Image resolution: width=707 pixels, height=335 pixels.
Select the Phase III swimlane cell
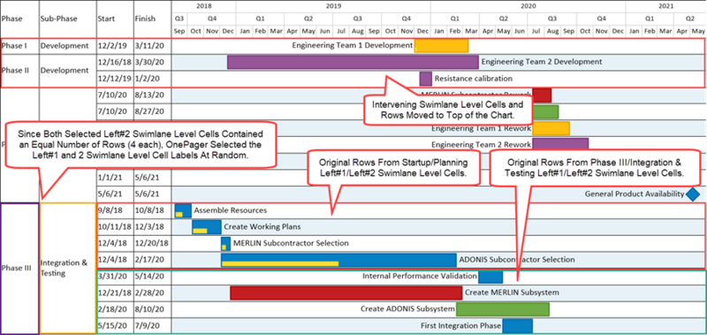tap(19, 269)
